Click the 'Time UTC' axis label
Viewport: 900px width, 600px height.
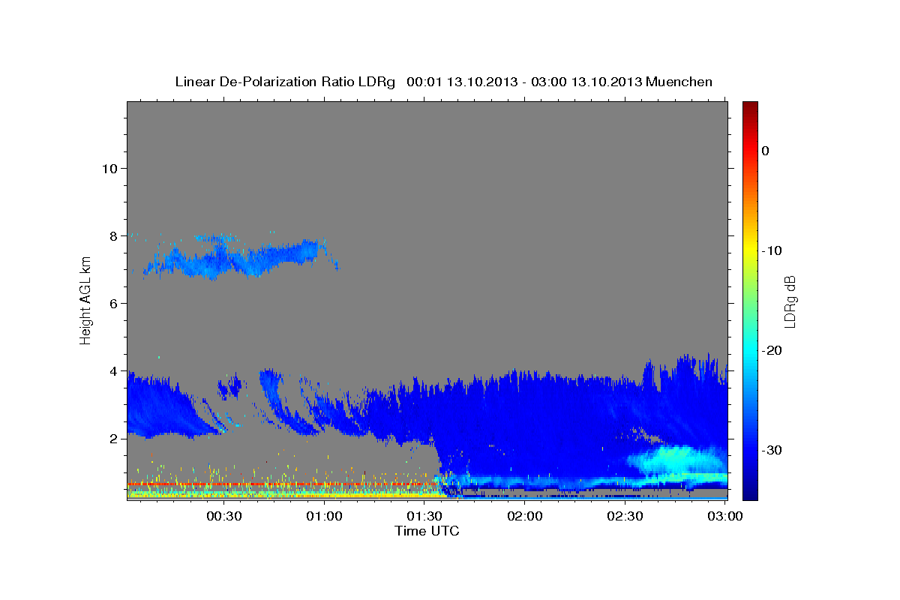(427, 531)
